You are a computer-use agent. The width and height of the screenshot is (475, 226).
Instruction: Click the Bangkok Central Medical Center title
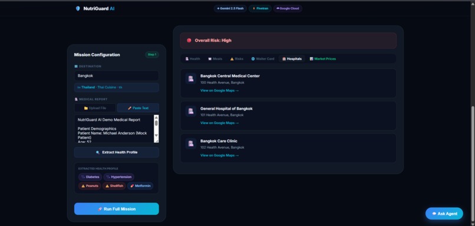coord(230,76)
